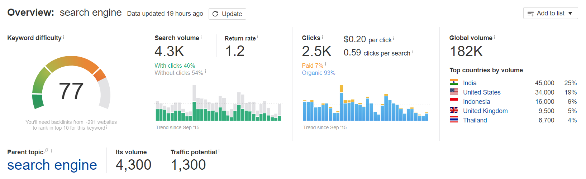Open the United States country link
586x179 pixels.
(x=481, y=92)
